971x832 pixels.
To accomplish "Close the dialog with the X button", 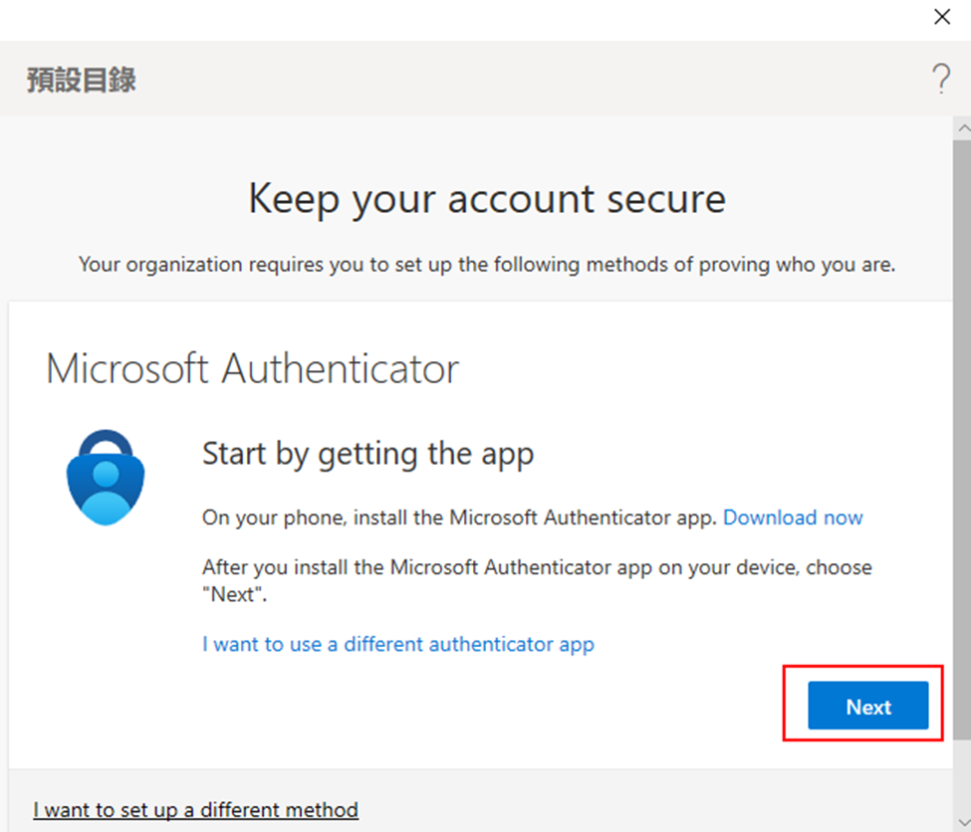I will tap(942, 17).
